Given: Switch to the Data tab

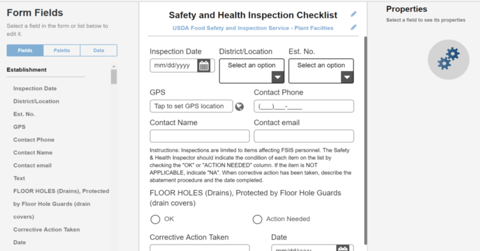Looking at the screenshot, I should pyautogui.click(x=98, y=50).
